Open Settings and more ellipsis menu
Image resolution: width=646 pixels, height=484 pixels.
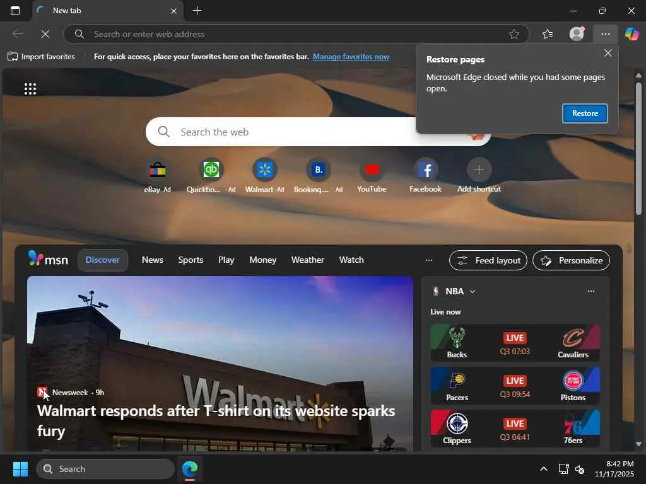tap(605, 34)
